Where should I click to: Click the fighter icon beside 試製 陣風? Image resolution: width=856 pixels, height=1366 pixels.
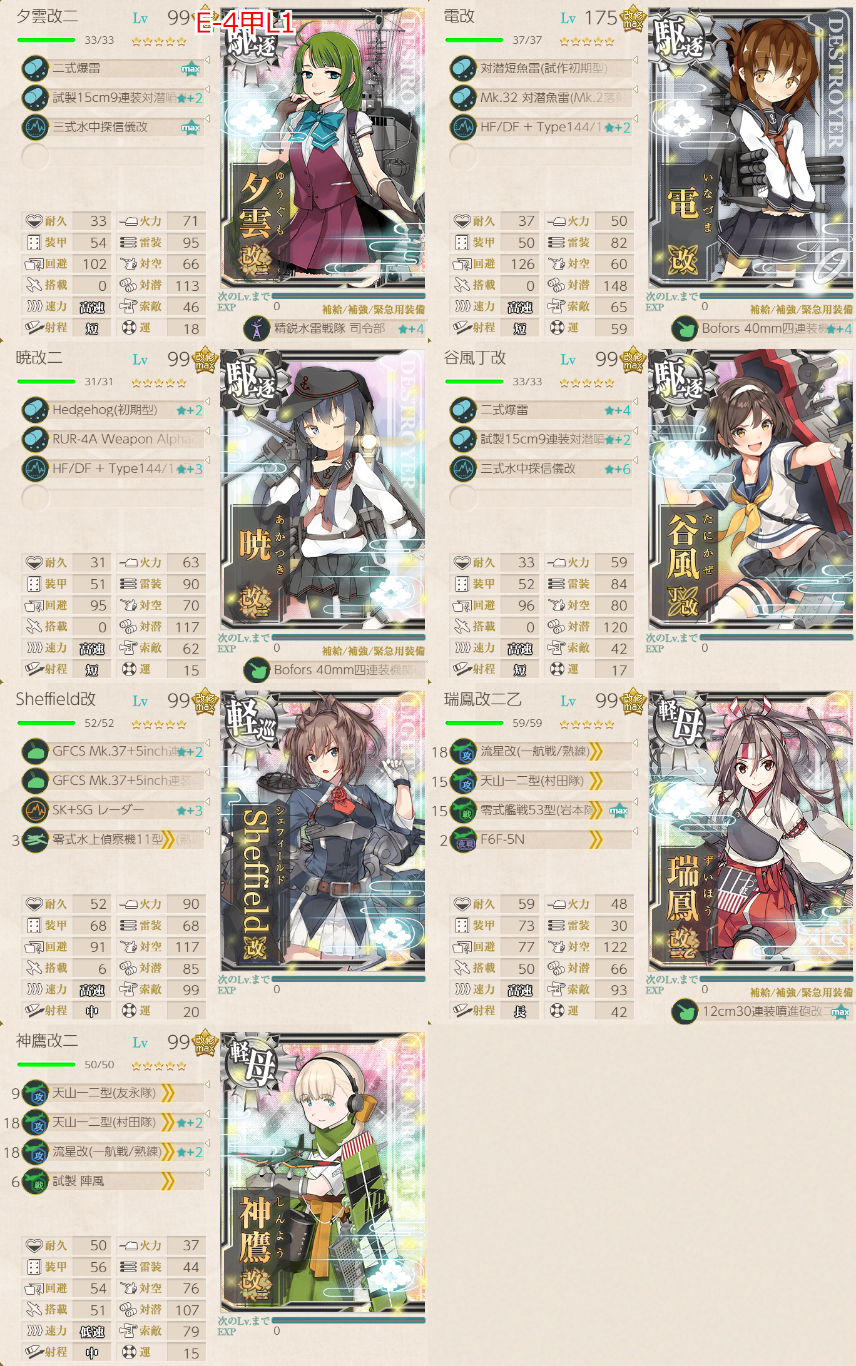[x=35, y=1181]
